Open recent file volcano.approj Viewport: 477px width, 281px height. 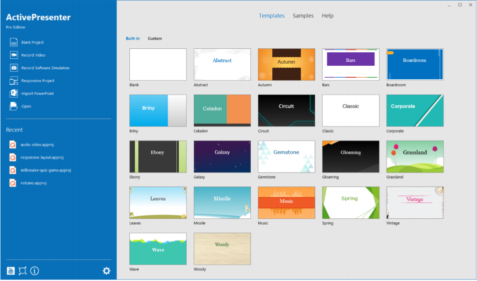(33, 183)
